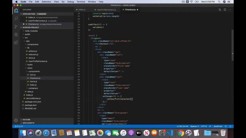The height and width of the screenshot is (138, 246).
Task: Collapse the Open Editors section
Action: [47, 14]
